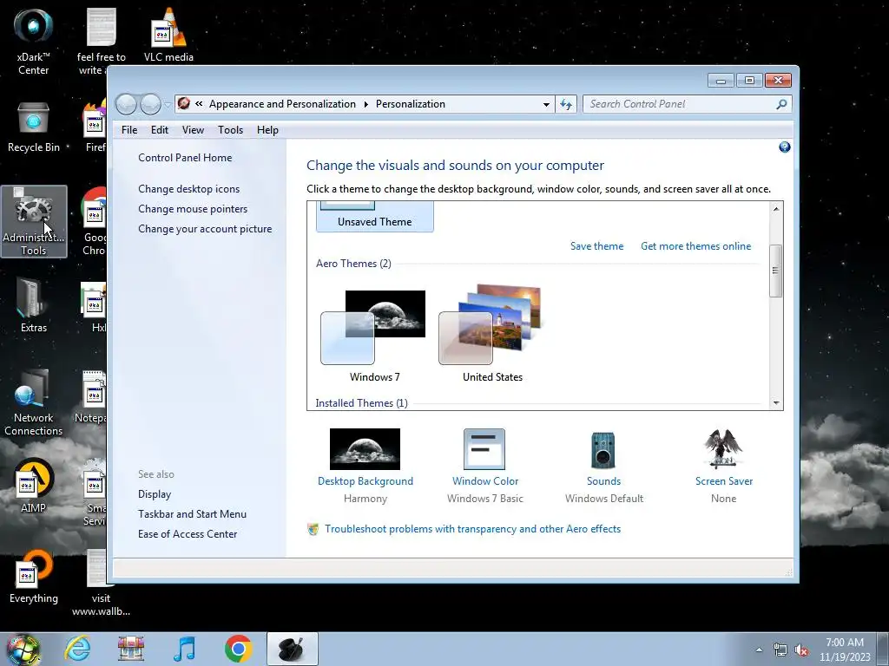Show hidden tray icons arrow
Screen dimensions: 889x666
point(759,650)
